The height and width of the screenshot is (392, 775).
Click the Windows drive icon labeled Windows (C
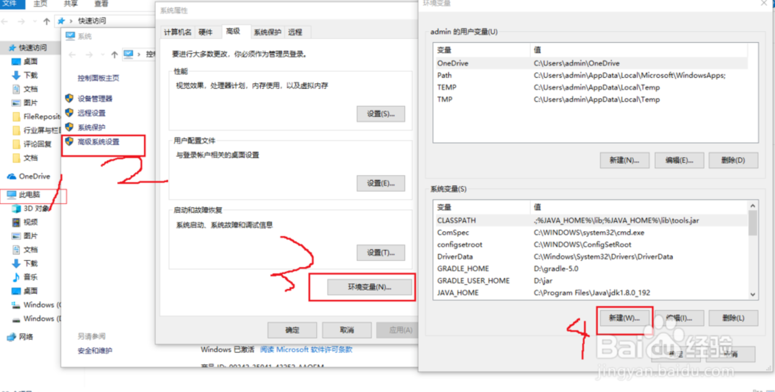[16, 305]
